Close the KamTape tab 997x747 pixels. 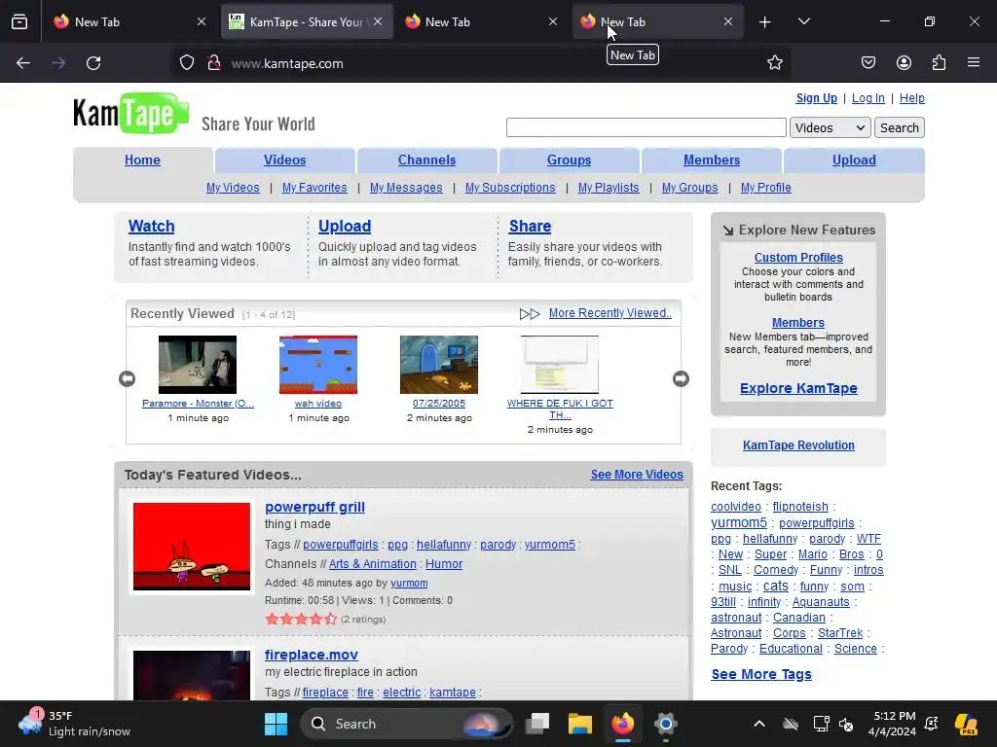coord(378,21)
